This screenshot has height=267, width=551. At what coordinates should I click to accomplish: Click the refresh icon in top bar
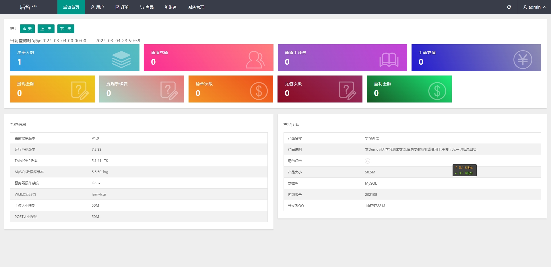[509, 7]
